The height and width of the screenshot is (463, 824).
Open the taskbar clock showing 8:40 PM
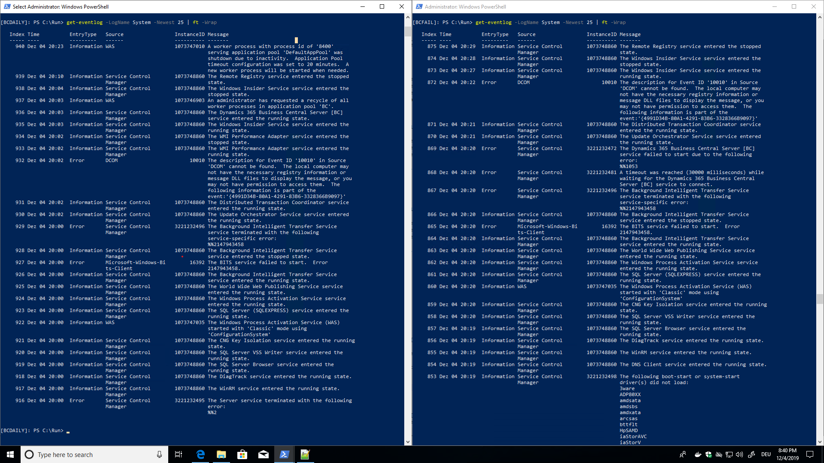click(788, 454)
